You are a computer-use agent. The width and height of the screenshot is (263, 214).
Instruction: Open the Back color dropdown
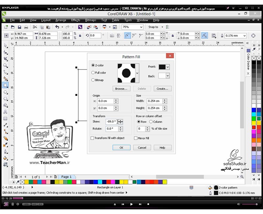(x=168, y=76)
